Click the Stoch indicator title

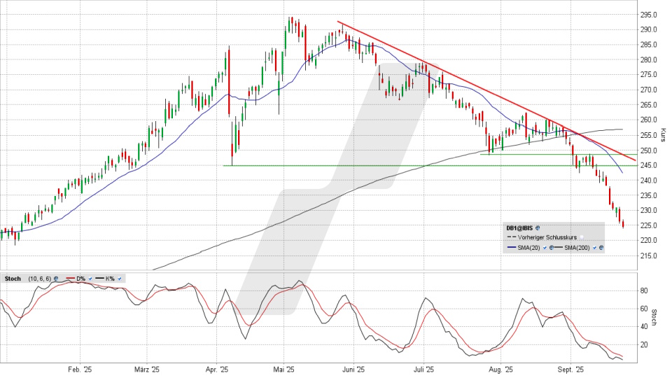click(13, 279)
